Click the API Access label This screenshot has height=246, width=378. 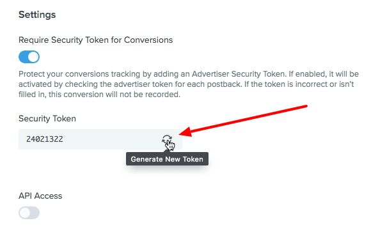pyautogui.click(x=40, y=196)
